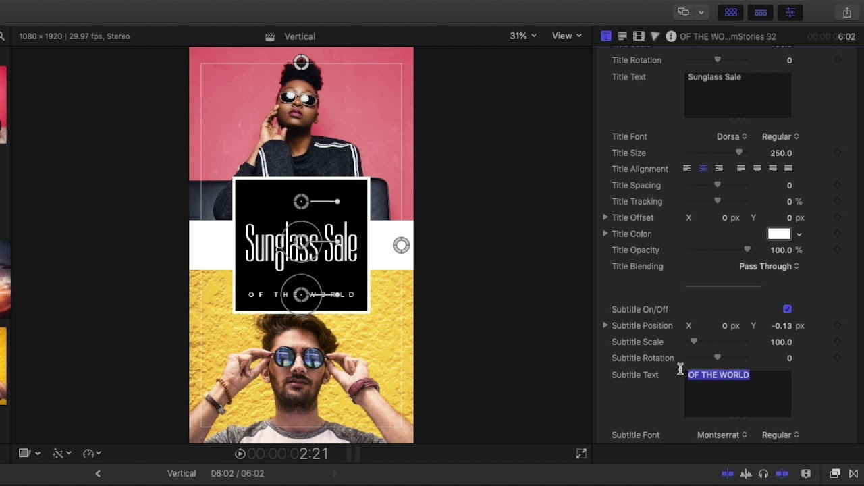Set title alignment to left
This screenshot has width=864, height=486.
[687, 169]
